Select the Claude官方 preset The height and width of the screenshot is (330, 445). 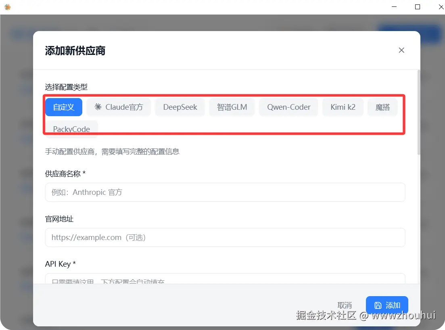tap(119, 107)
